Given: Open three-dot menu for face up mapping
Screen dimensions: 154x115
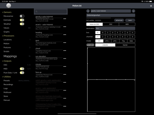Looking at the screenshot, I should (x=65, y=74).
